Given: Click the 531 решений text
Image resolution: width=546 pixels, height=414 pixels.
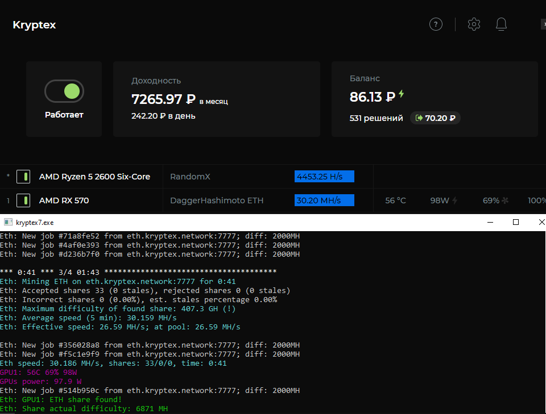Looking at the screenshot, I should click(376, 118).
